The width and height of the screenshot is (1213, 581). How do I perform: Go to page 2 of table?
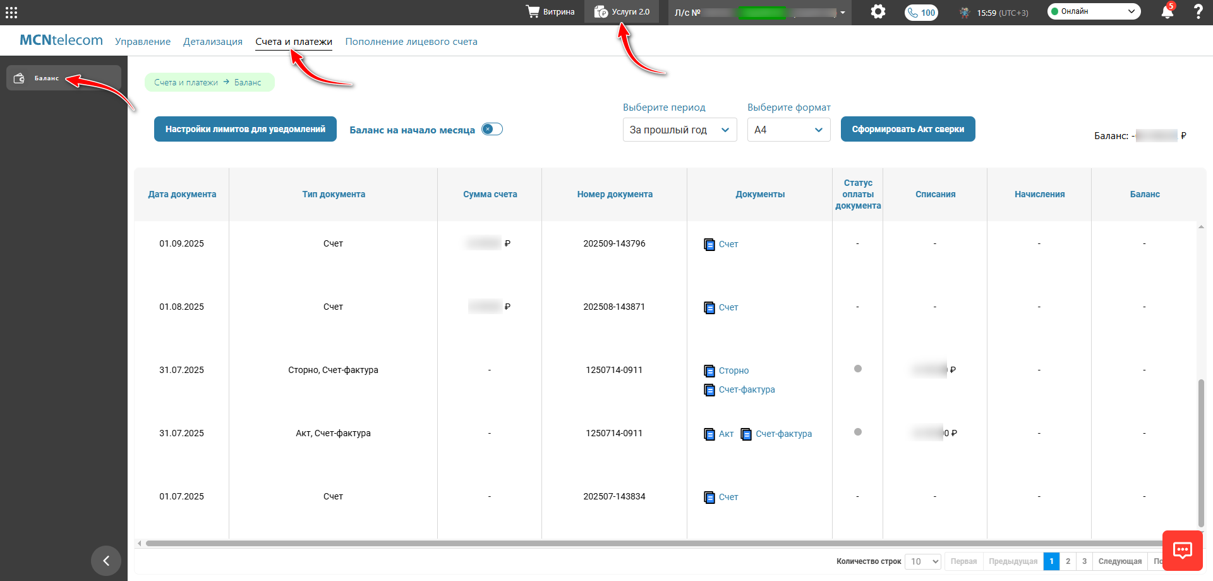[1068, 561]
